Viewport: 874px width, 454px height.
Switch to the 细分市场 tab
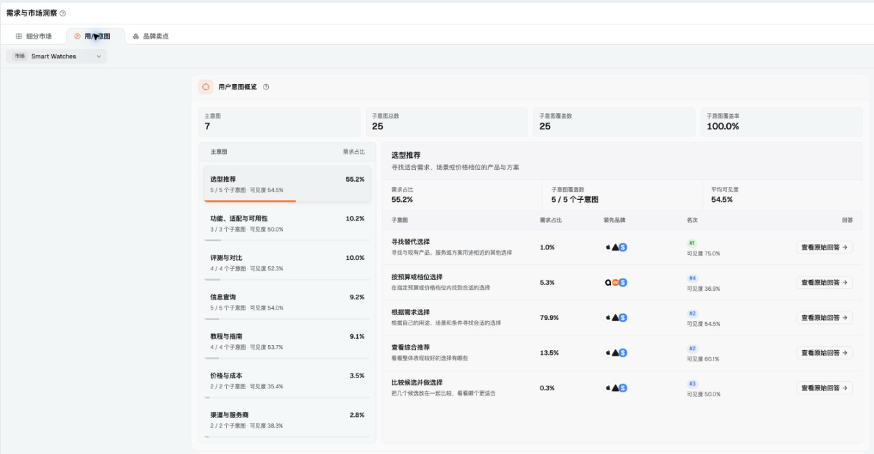tap(34, 36)
